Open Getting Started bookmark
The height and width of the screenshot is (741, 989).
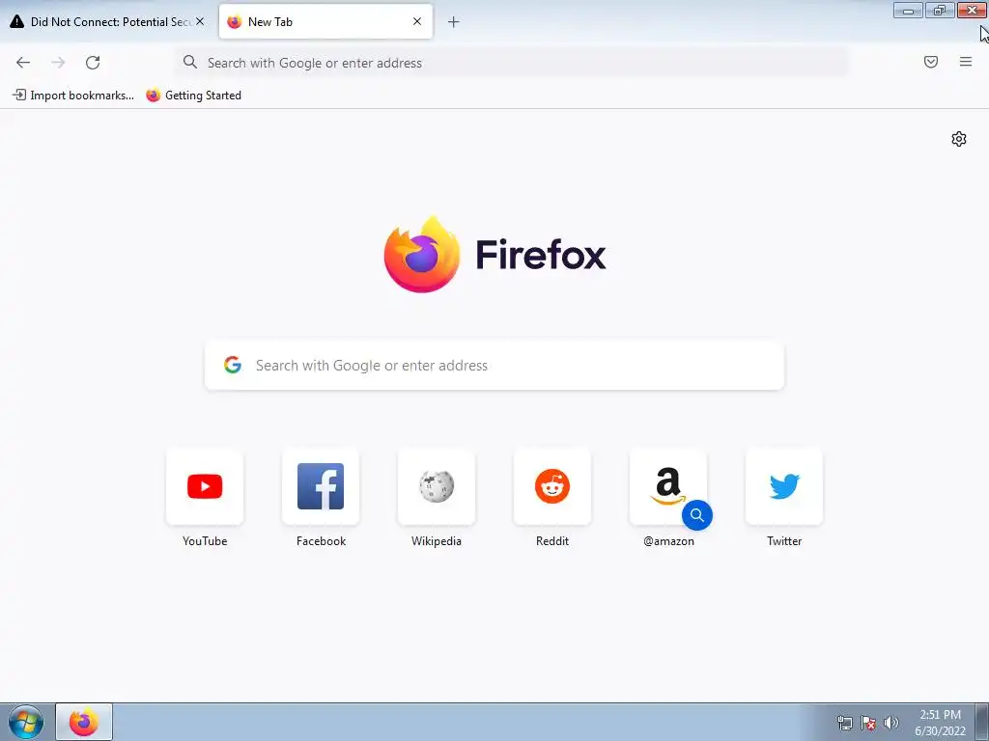click(x=193, y=96)
